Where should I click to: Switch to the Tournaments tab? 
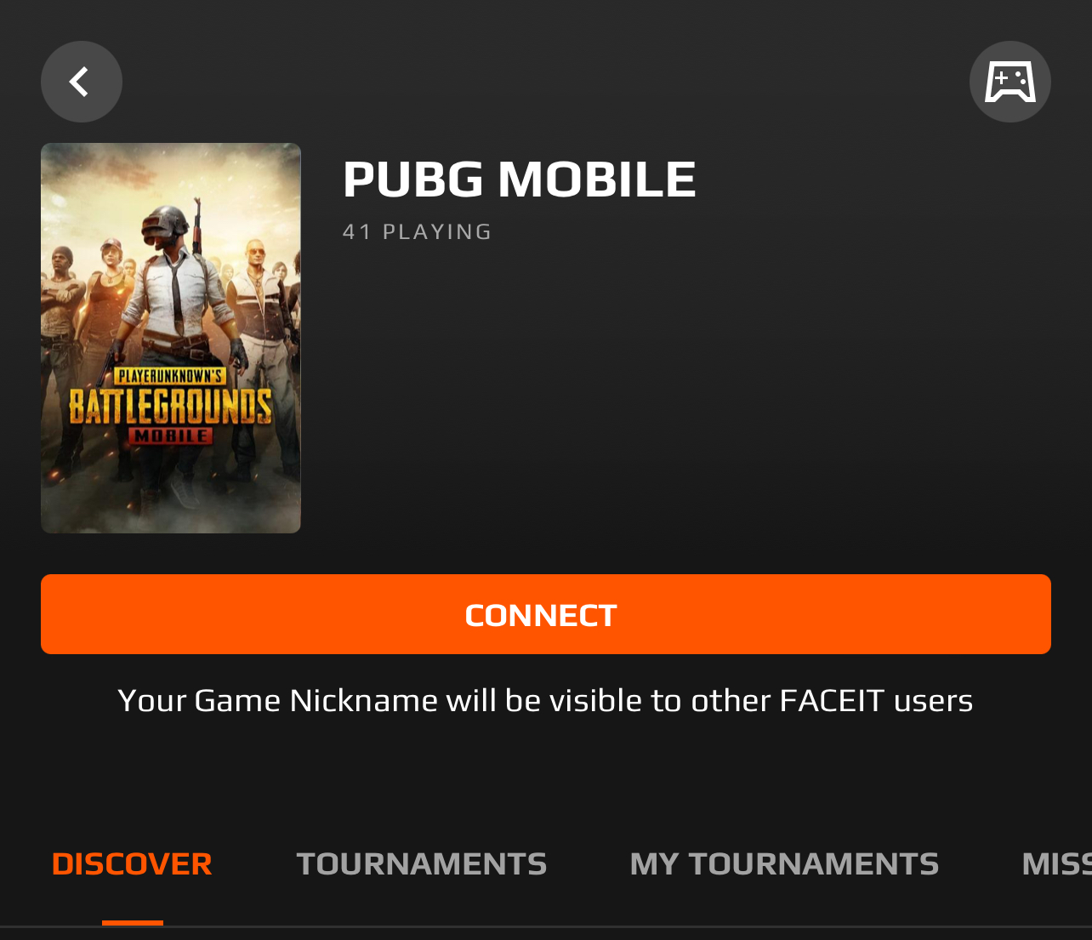coord(422,864)
